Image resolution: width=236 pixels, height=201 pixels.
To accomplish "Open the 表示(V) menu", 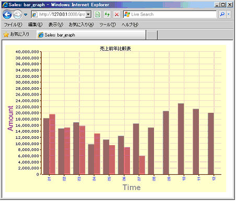I will [56, 25].
